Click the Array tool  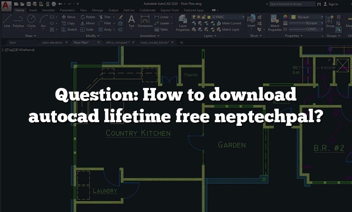105,29
